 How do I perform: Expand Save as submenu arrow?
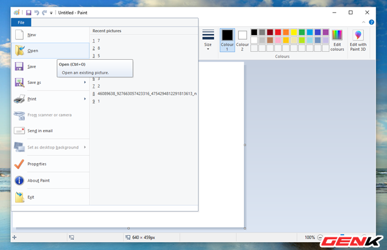tap(85, 82)
